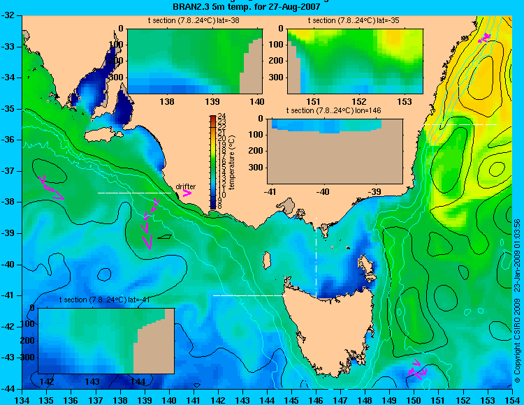Click the magenta drifter arrows southeast of Tasmania
This screenshot has height=405, width=524.
[418, 370]
